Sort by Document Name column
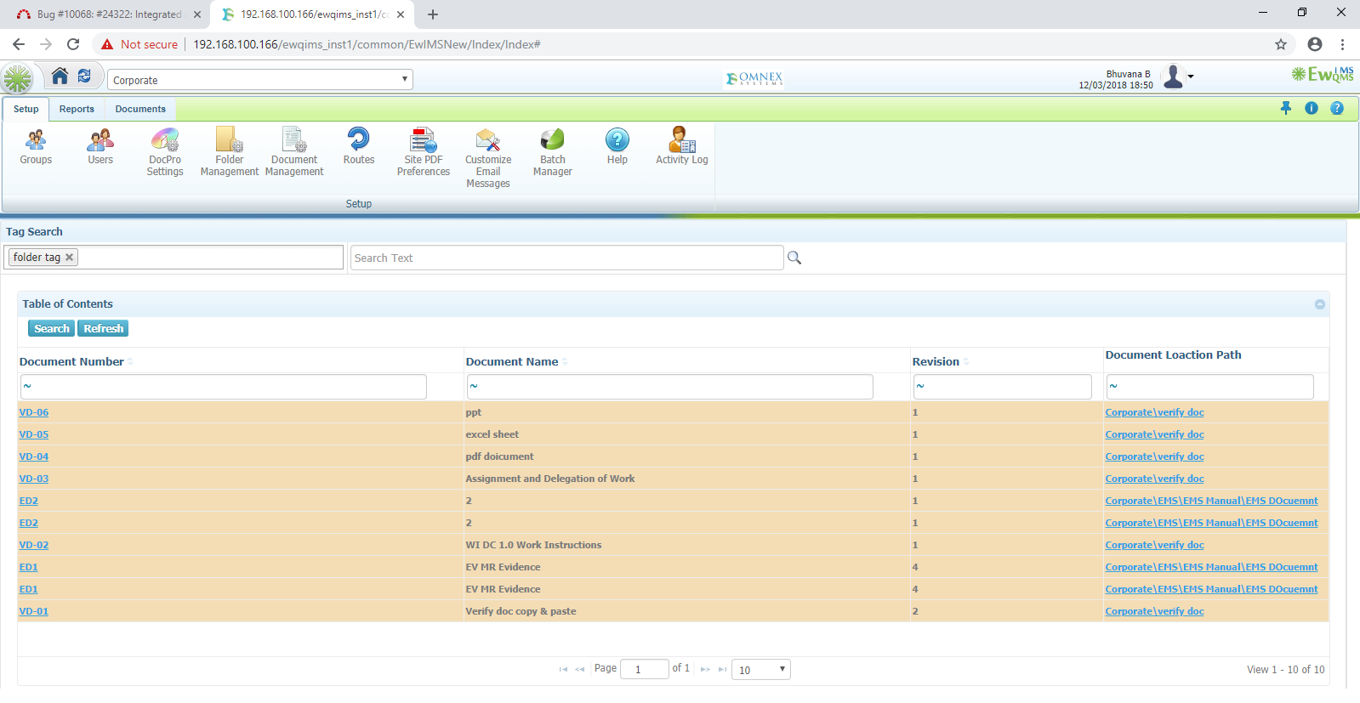The width and height of the screenshot is (1360, 703). (512, 361)
